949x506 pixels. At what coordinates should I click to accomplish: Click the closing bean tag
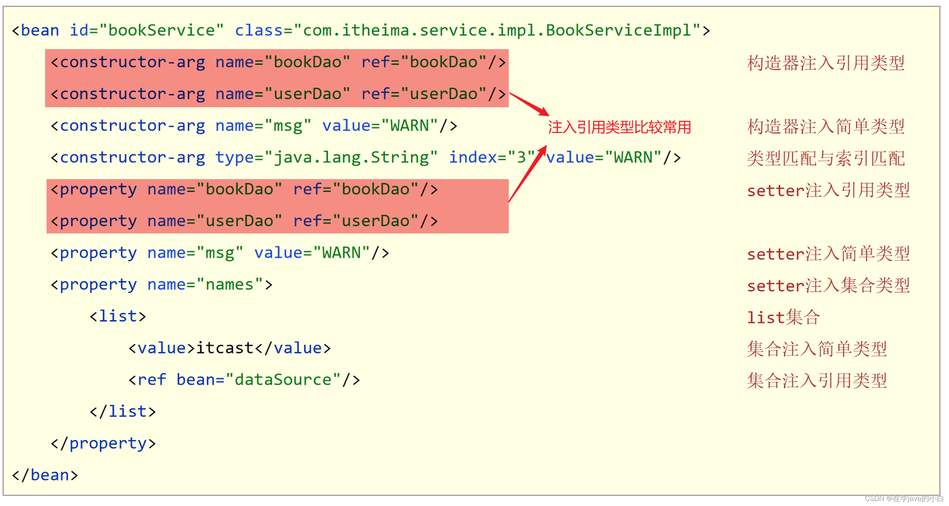point(45,475)
